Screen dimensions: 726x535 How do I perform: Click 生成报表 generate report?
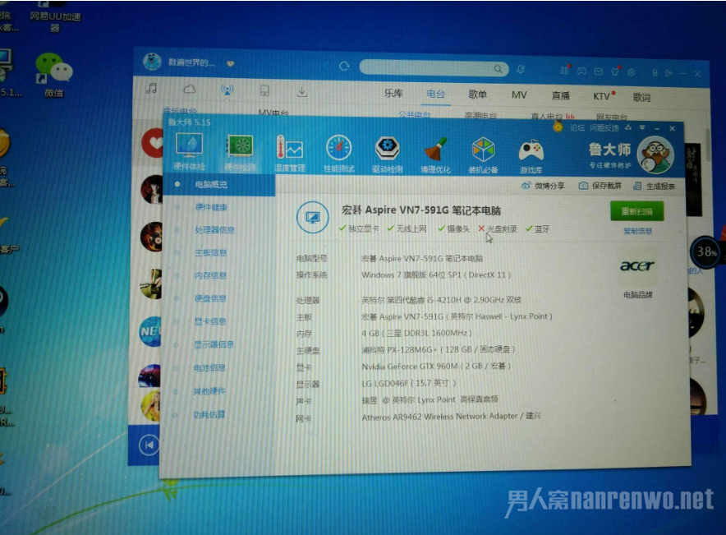[655, 187]
